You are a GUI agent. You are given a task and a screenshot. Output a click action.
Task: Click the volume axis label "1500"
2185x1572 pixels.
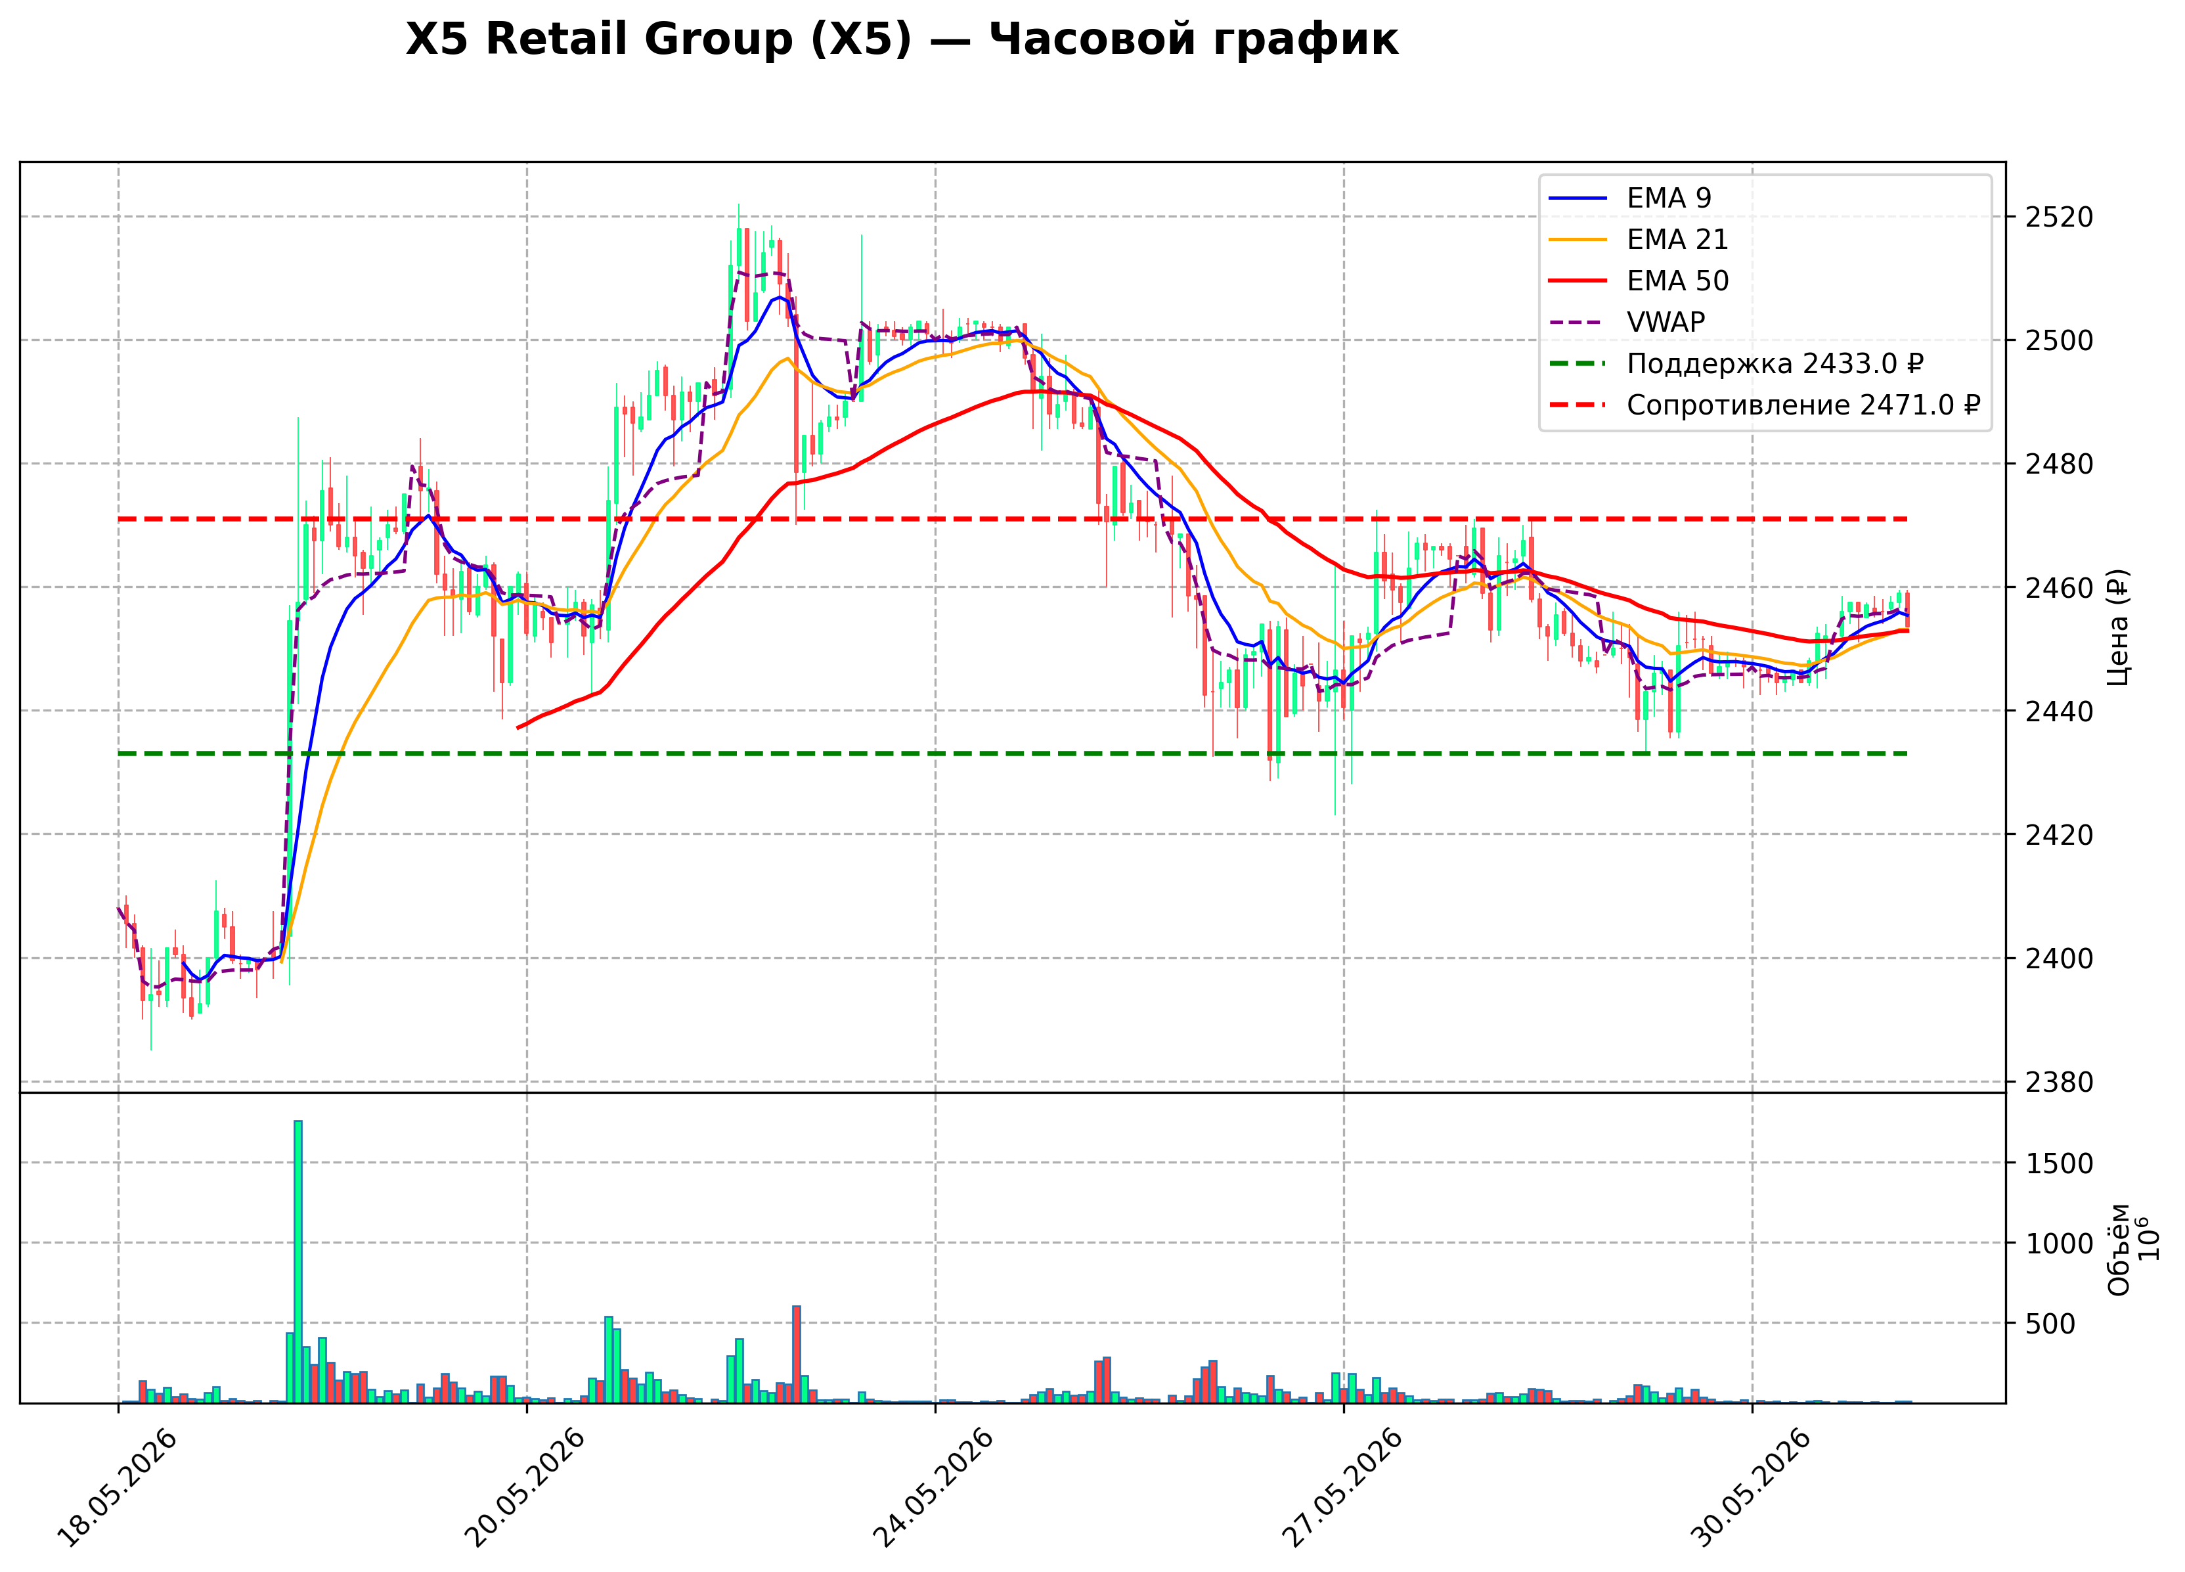[2059, 1163]
